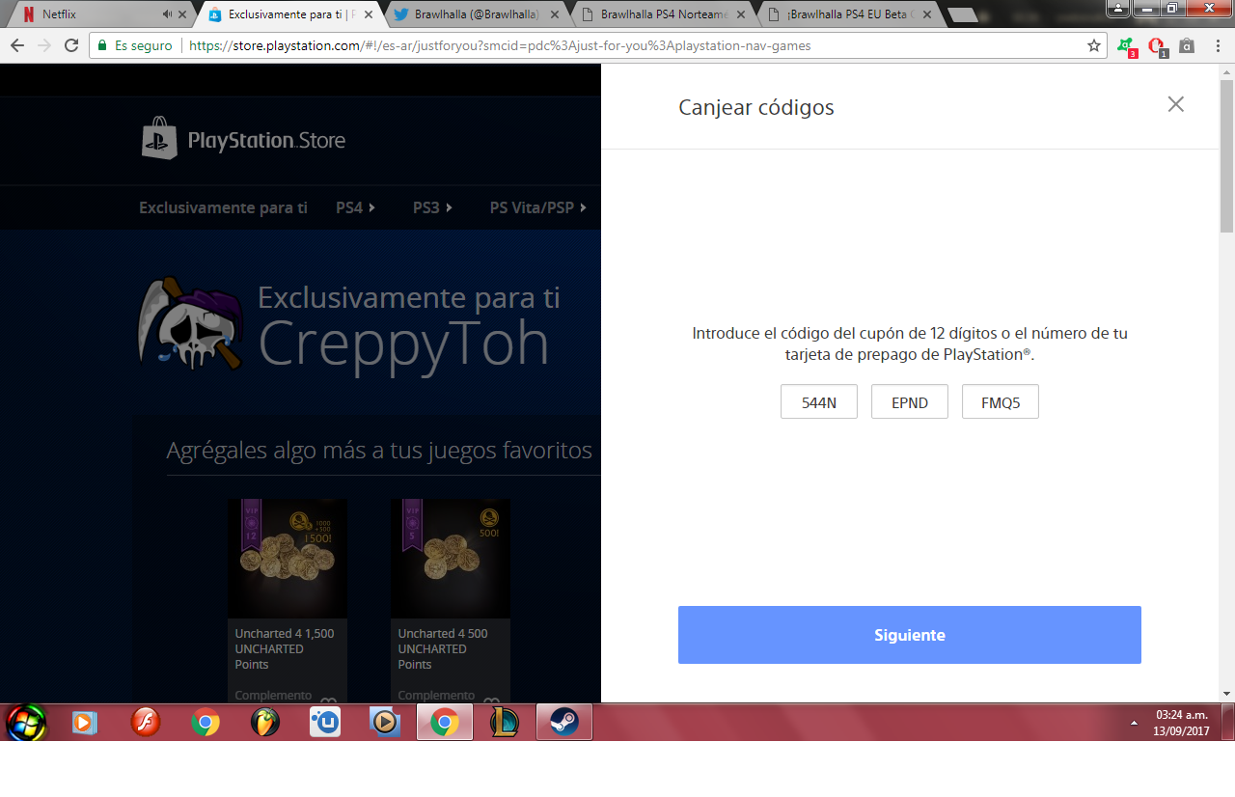
Task: Click the large "Exclusivamente para ti" heading above CreppyToh
Action: (409, 297)
